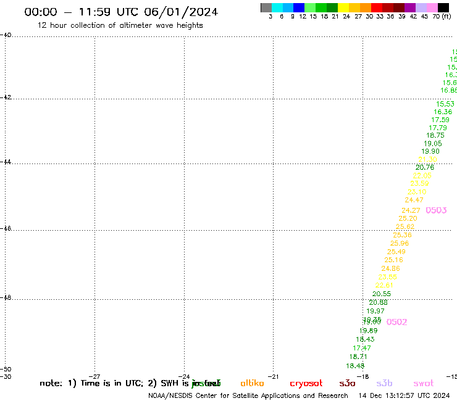Select the cryosat satellite legend label
The width and height of the screenshot is (457, 401).
tap(306, 384)
